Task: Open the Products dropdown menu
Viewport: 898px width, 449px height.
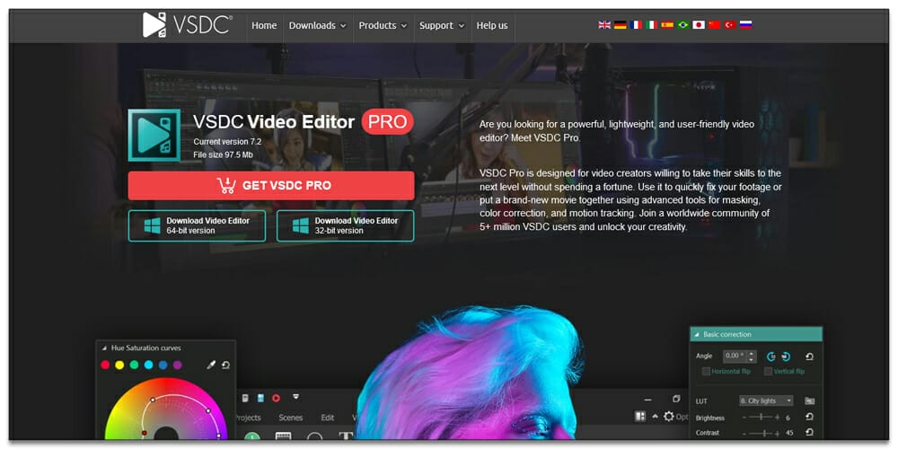Action: click(x=383, y=25)
